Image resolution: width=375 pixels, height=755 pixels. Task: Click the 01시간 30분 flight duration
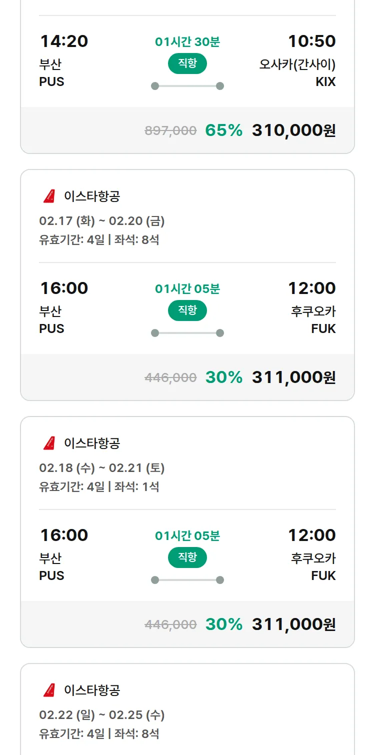pyautogui.click(x=187, y=42)
